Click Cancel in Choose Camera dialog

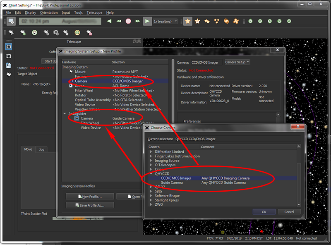[289, 212]
